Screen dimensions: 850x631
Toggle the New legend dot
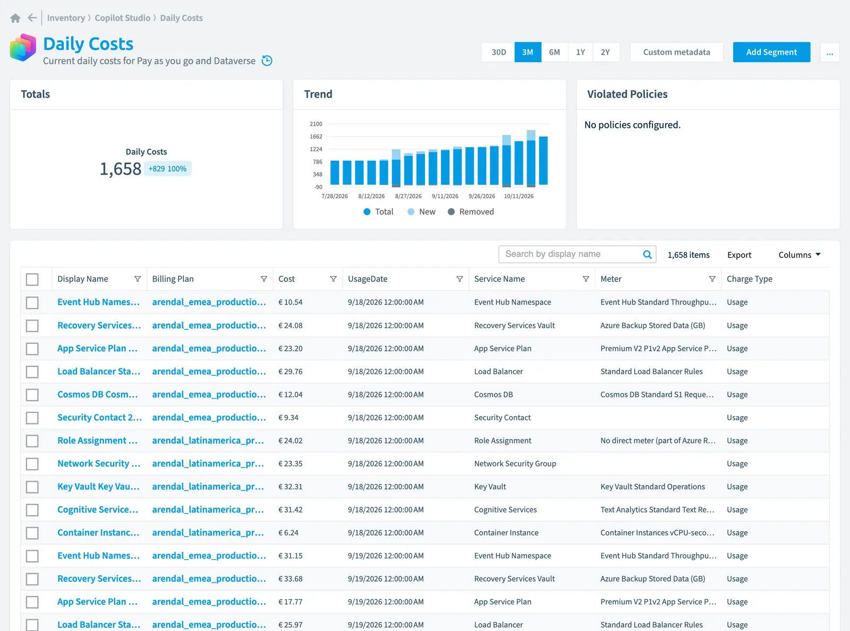coord(411,212)
